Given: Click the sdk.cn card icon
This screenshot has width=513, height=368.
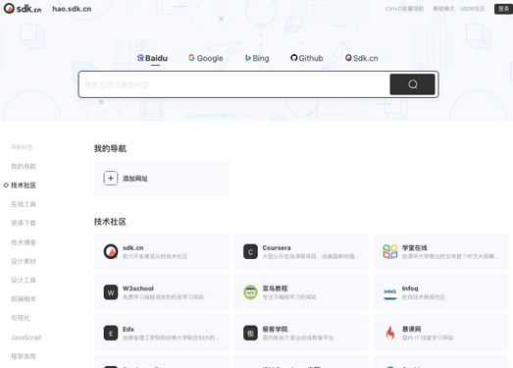Looking at the screenshot, I should pyautogui.click(x=111, y=251).
